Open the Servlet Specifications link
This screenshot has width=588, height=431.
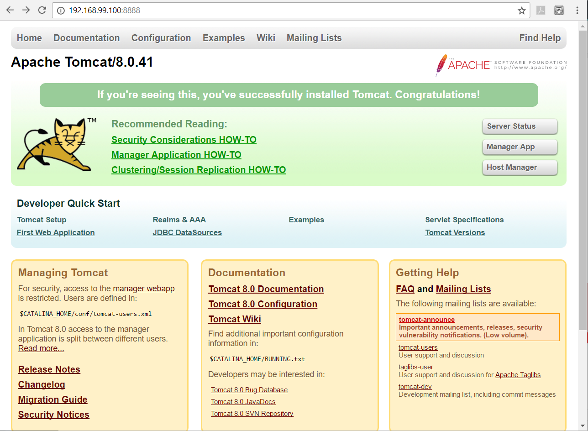pyautogui.click(x=464, y=220)
